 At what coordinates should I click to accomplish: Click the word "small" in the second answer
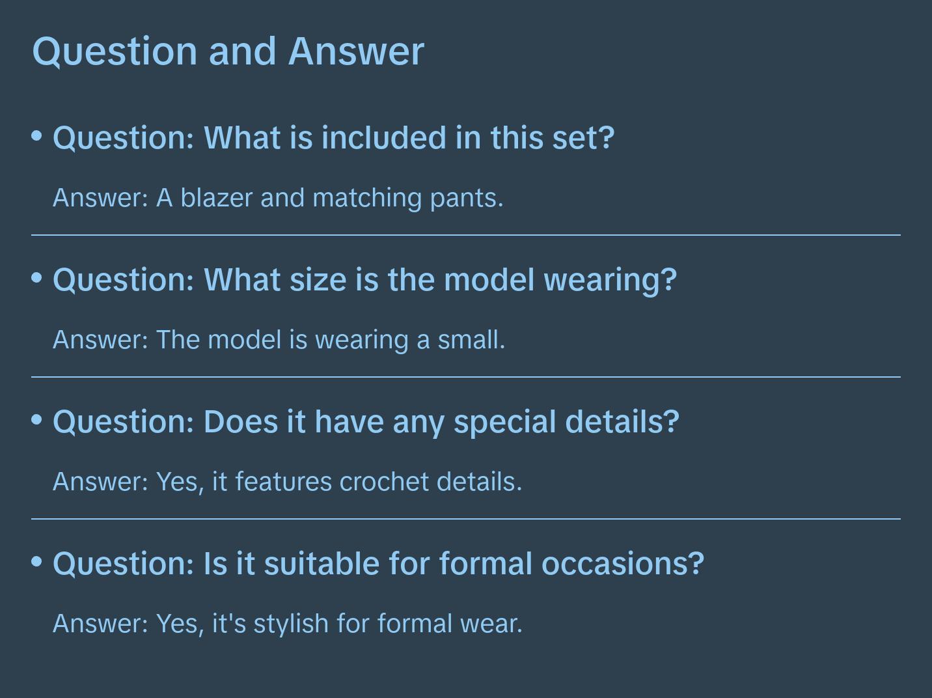[468, 340]
